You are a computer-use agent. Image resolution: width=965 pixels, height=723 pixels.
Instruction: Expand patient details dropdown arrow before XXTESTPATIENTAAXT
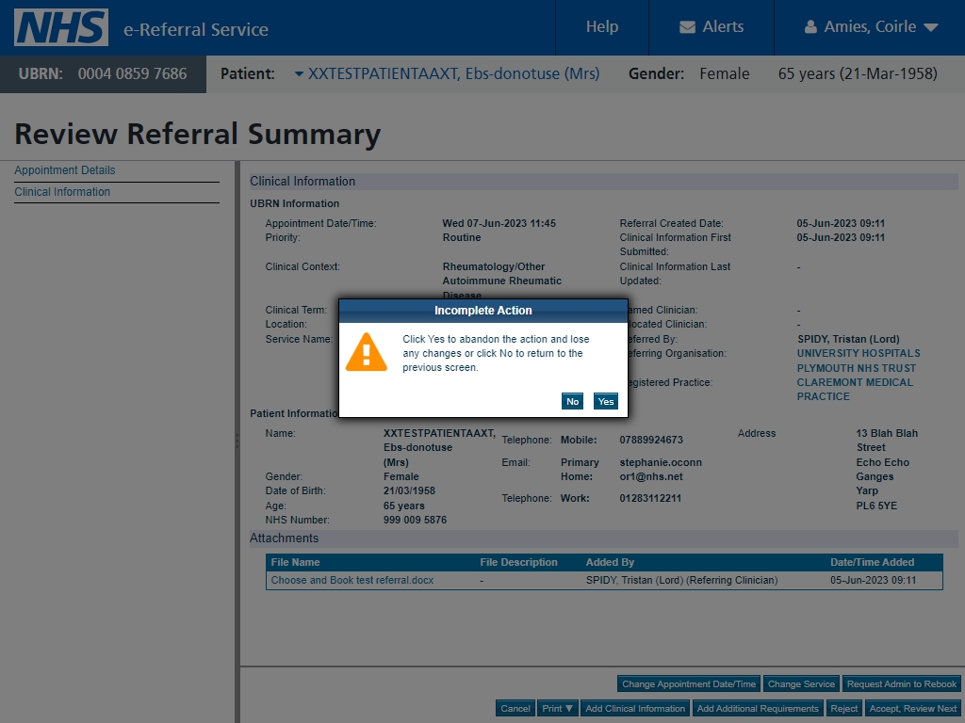pos(299,73)
